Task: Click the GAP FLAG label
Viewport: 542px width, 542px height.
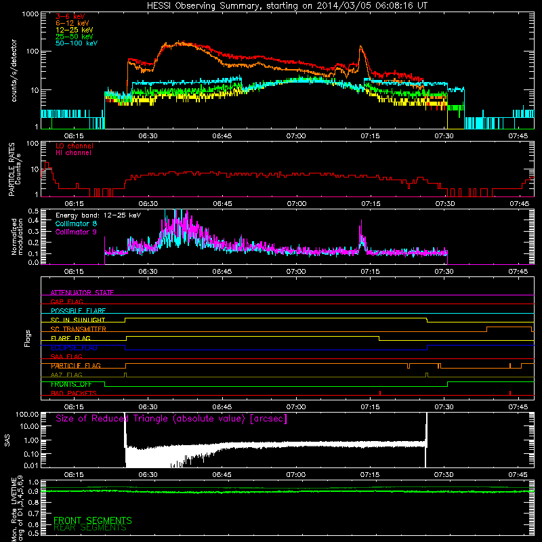Action: tap(66, 301)
